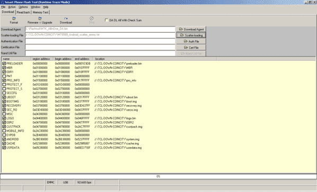This screenshot has height=192, width=317.
Task: Select the CUSTPACK row name
Action: point(14,126)
